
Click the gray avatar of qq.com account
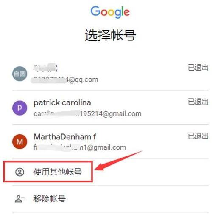point(20,74)
